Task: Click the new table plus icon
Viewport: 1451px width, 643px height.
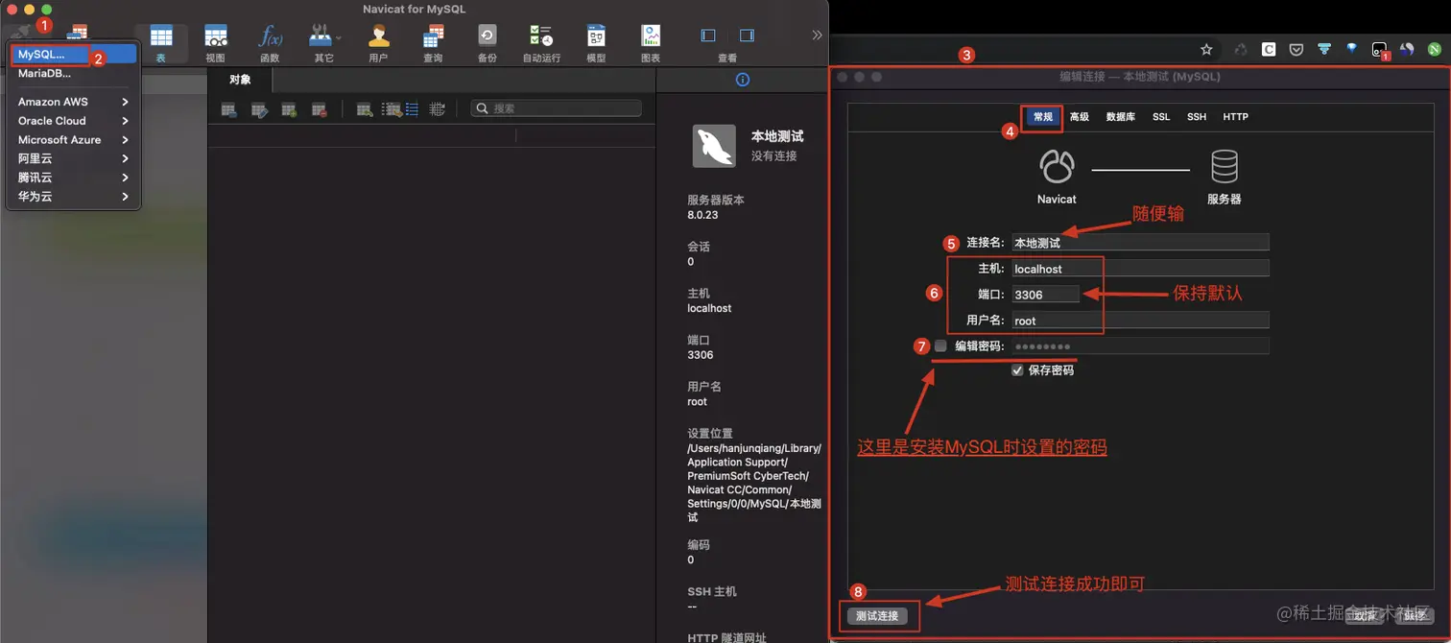Action: pyautogui.click(x=289, y=109)
